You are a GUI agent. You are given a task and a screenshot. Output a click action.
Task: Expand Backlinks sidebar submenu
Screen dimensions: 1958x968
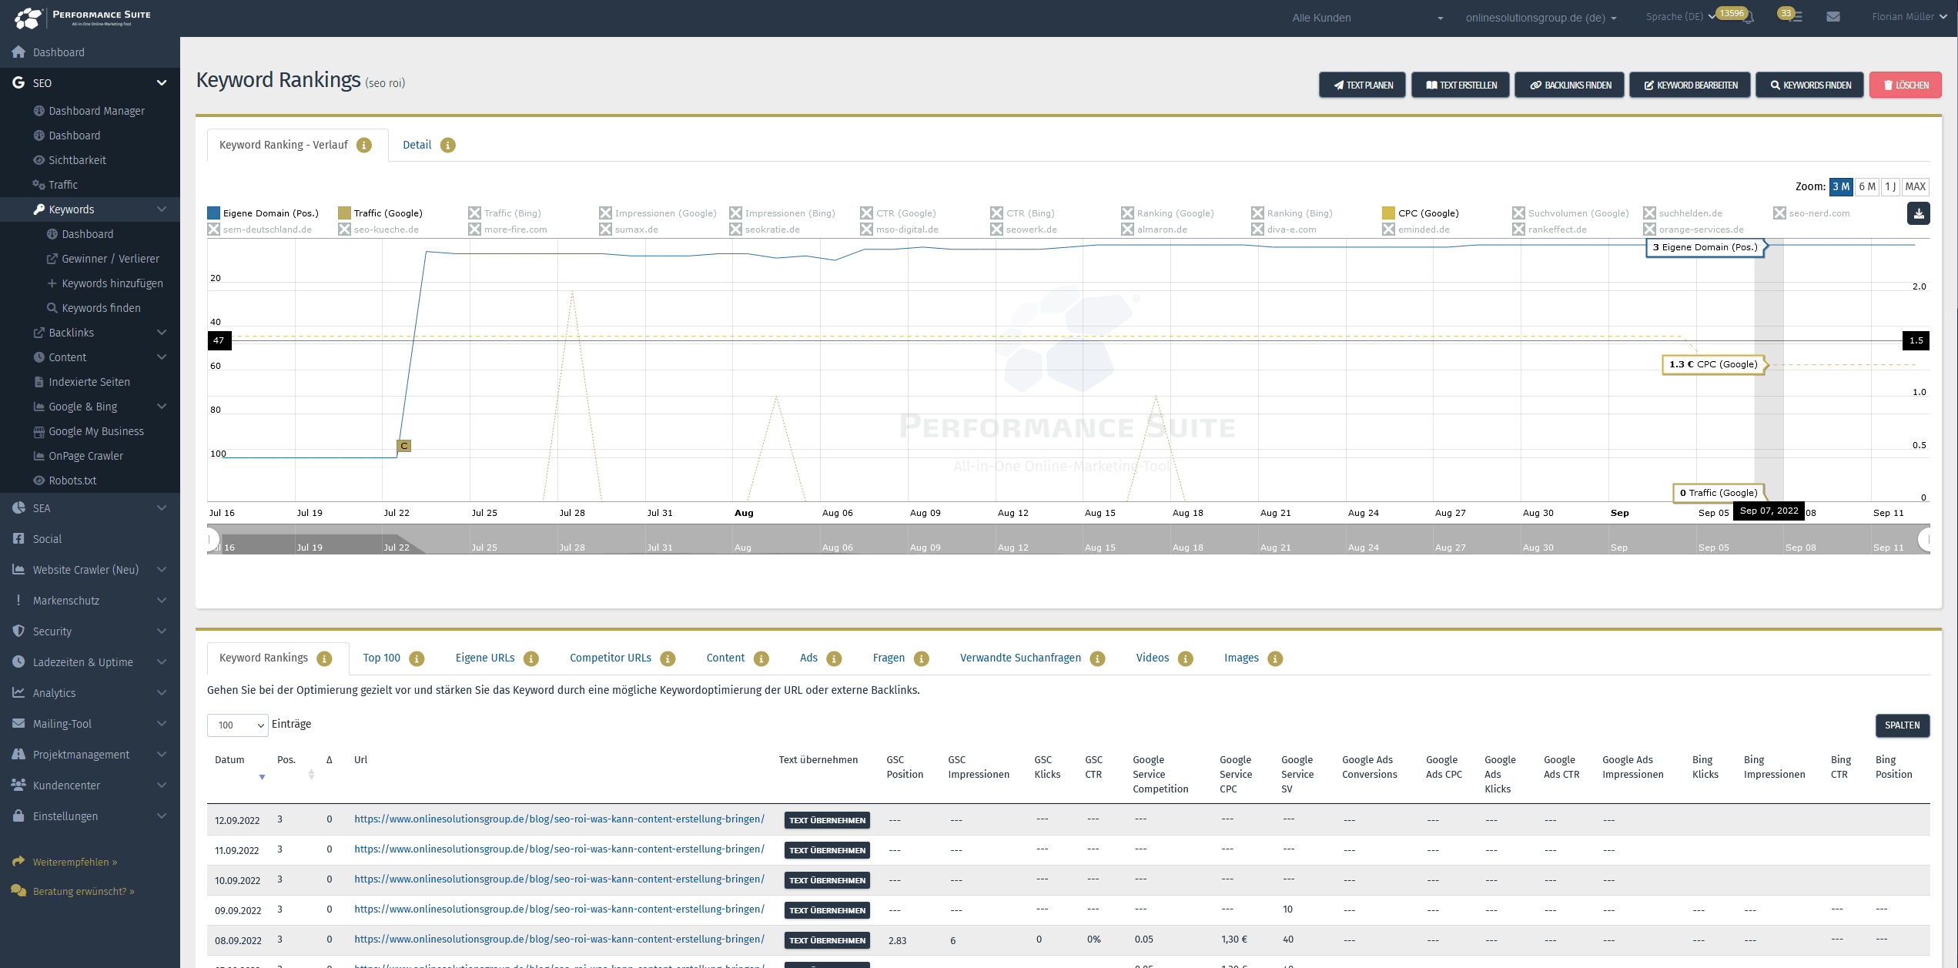pos(162,333)
